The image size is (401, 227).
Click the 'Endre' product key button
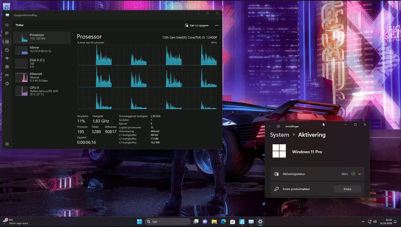(x=347, y=189)
